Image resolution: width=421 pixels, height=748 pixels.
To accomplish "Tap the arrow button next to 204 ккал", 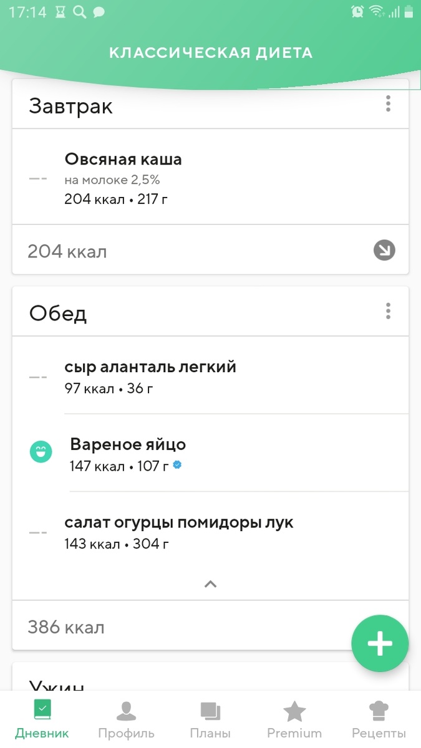I will [385, 250].
